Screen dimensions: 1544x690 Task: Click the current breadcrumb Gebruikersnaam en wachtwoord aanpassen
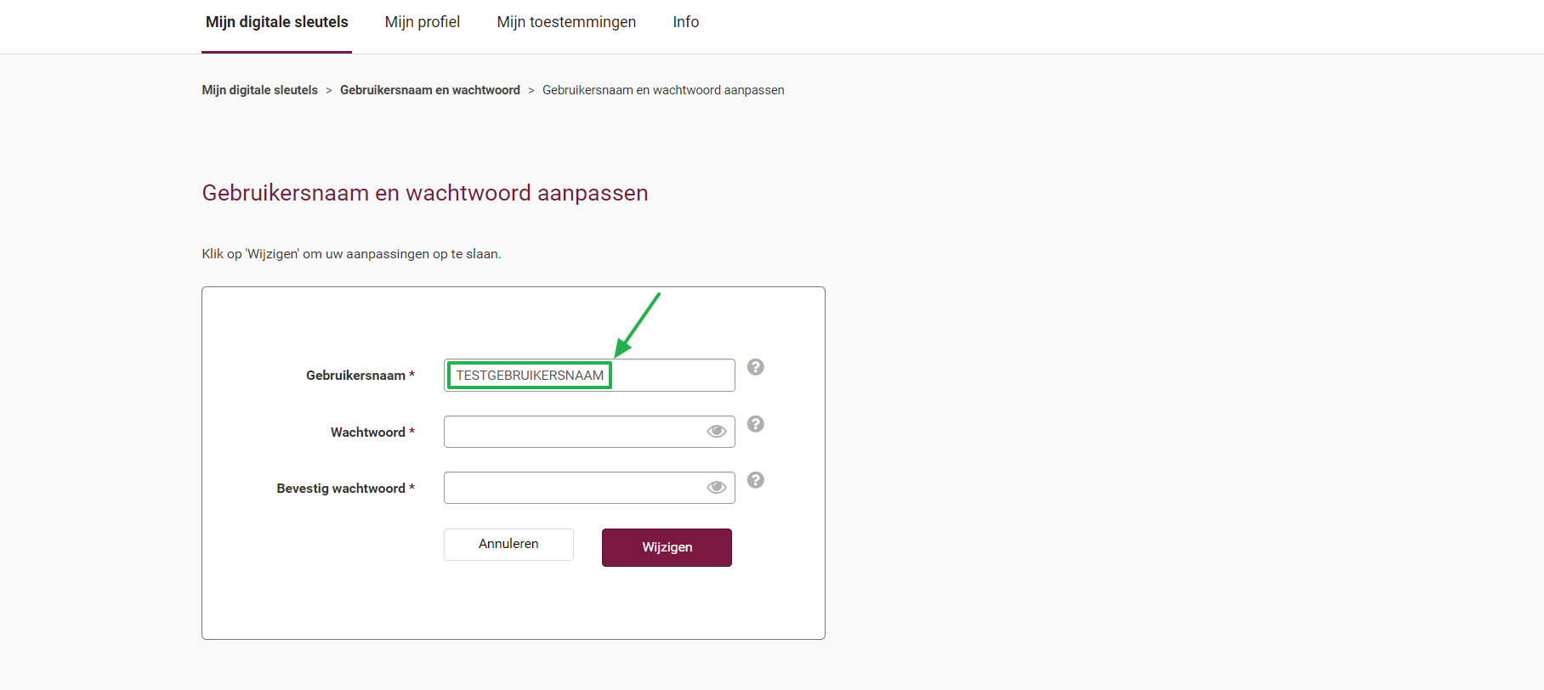(662, 89)
